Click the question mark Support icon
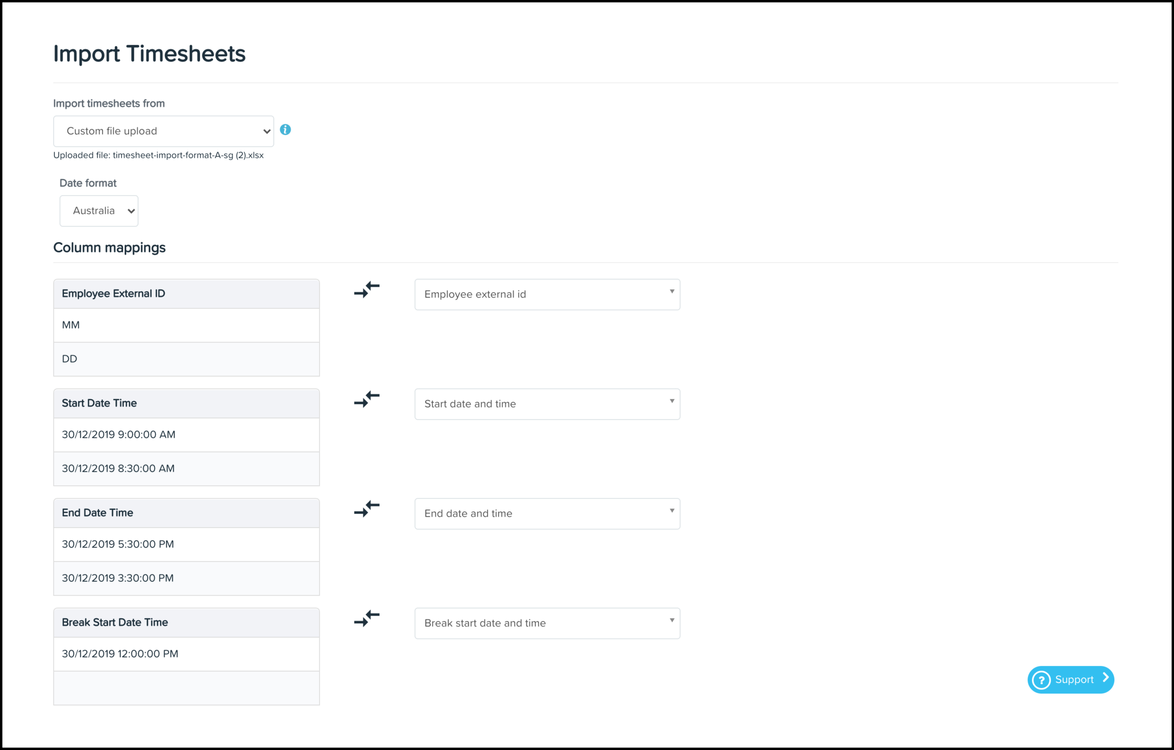This screenshot has width=1174, height=750. pos(1041,680)
